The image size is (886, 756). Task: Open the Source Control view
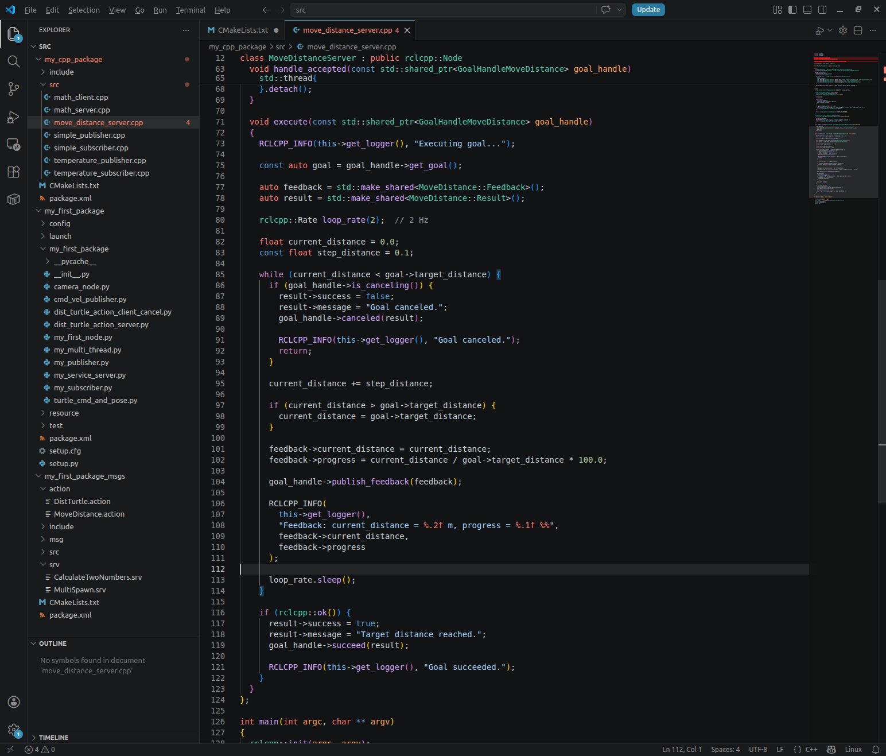[14, 89]
